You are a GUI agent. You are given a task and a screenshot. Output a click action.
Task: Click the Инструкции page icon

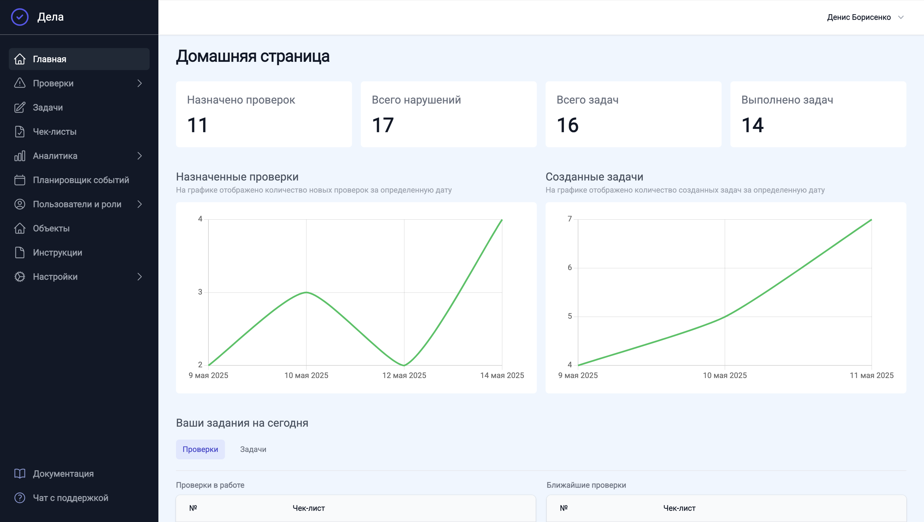19,252
